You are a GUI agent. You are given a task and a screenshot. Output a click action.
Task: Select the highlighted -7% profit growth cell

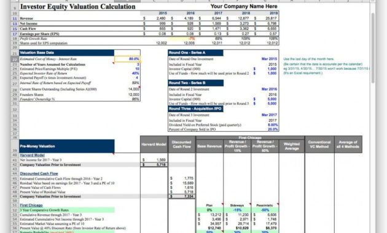click(182, 39)
